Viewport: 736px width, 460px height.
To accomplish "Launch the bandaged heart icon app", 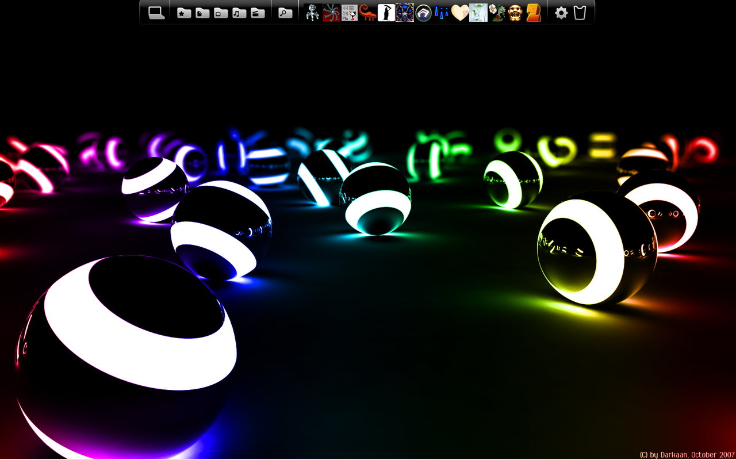I will (x=460, y=13).
